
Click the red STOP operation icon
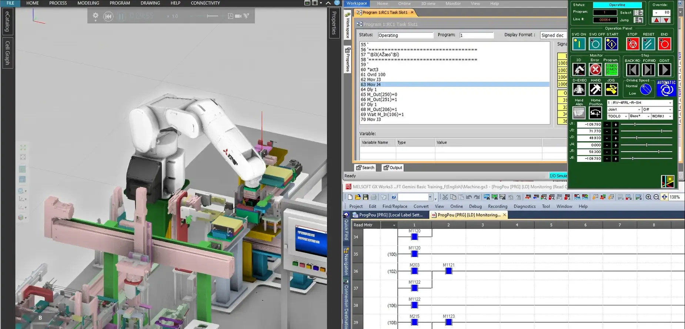coord(633,44)
